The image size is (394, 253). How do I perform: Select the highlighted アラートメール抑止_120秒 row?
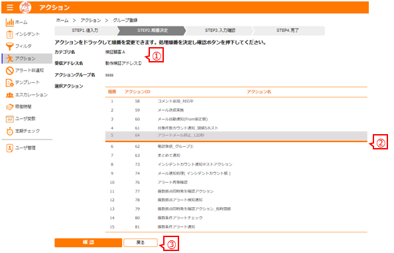[236, 135]
